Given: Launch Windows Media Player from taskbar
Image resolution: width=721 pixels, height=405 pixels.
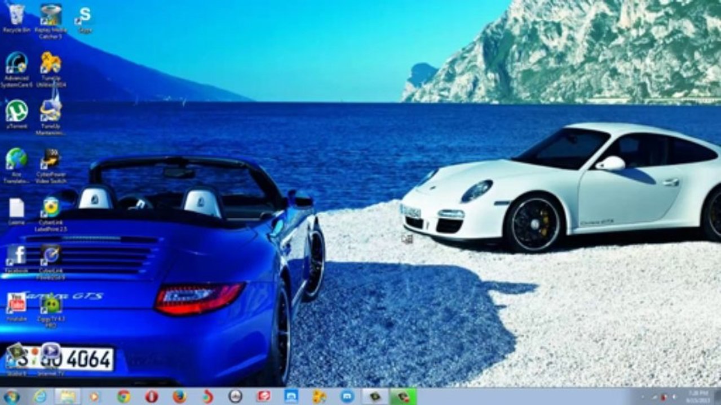Looking at the screenshot, I should click(x=94, y=397).
